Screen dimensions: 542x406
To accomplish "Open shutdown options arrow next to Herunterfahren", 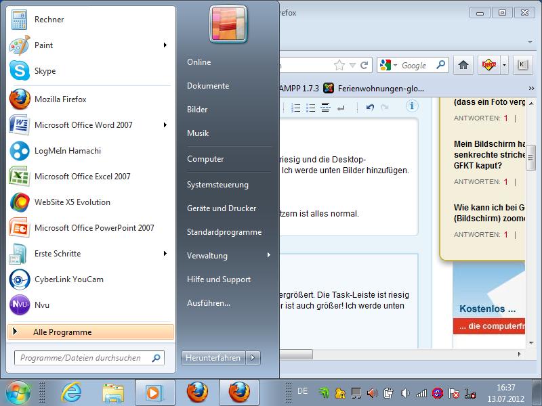I will pyautogui.click(x=253, y=358).
